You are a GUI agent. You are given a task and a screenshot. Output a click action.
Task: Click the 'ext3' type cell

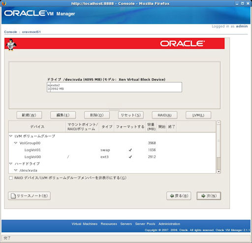point(104,157)
